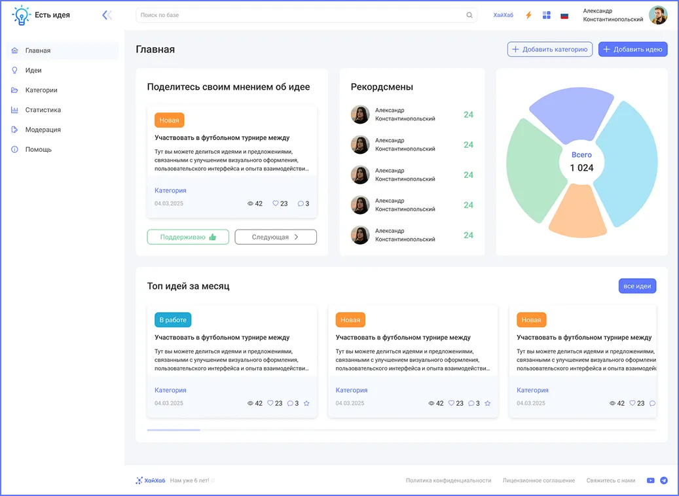Screen dimensions: 679x496
Task: Click the Добавить идею button
Action: click(633, 49)
